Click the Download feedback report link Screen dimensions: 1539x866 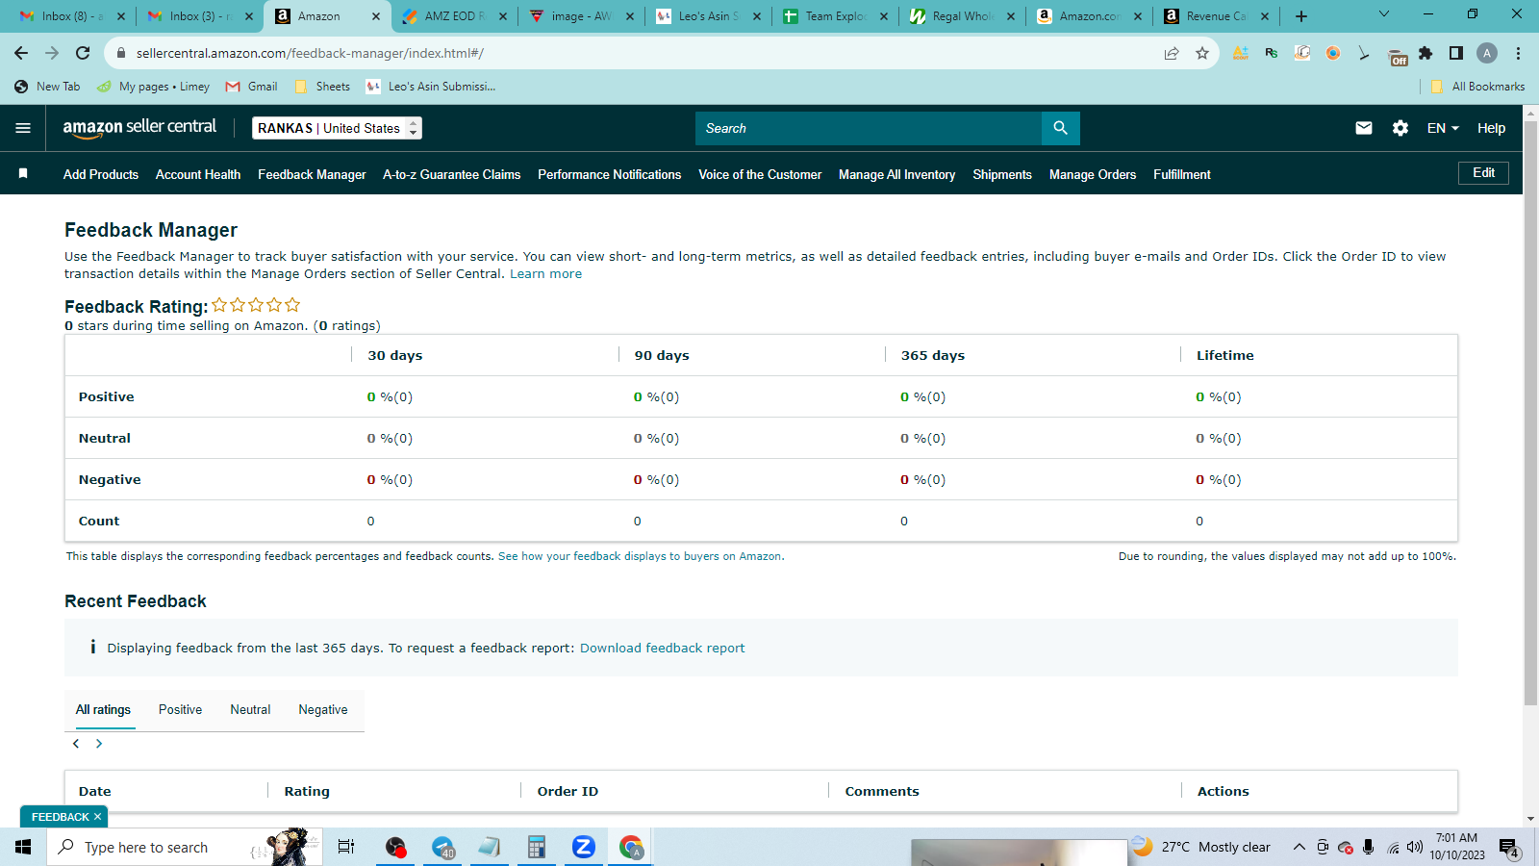(x=662, y=648)
